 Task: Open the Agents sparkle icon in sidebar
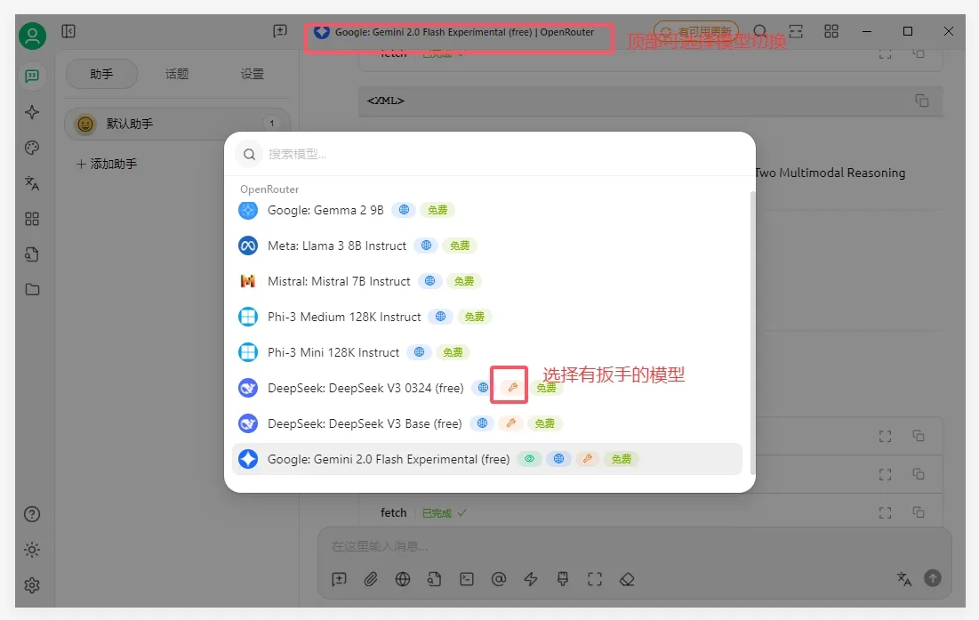(x=32, y=112)
